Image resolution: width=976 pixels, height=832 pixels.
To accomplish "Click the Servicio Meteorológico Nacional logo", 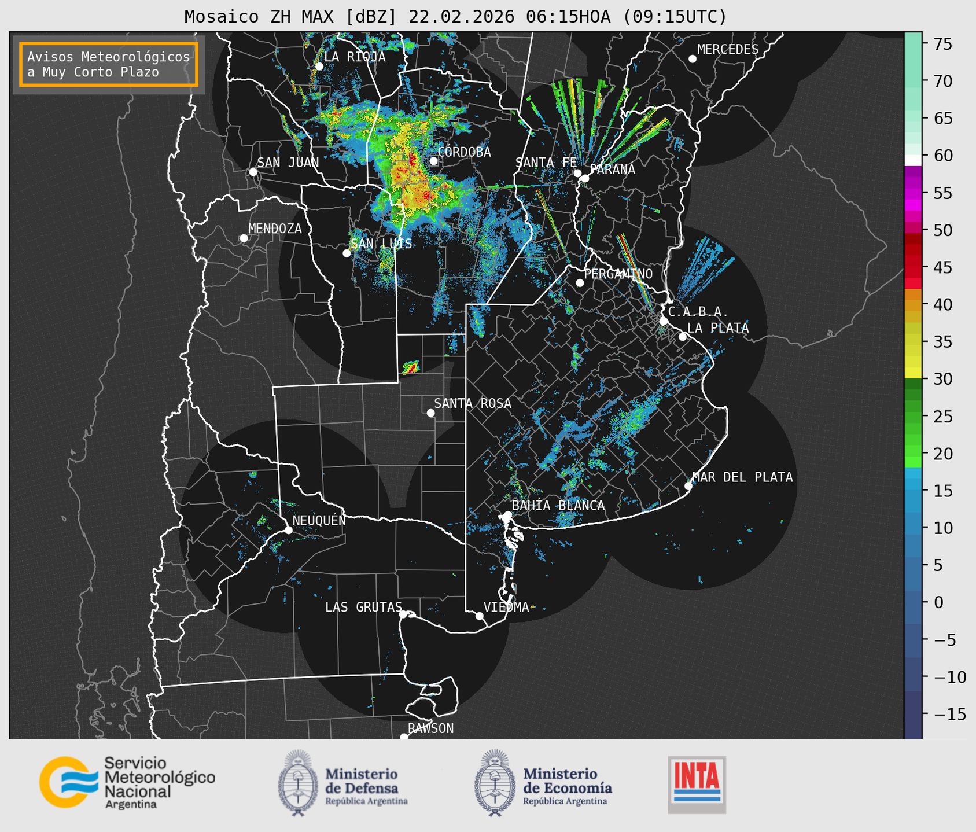I will tap(127, 782).
